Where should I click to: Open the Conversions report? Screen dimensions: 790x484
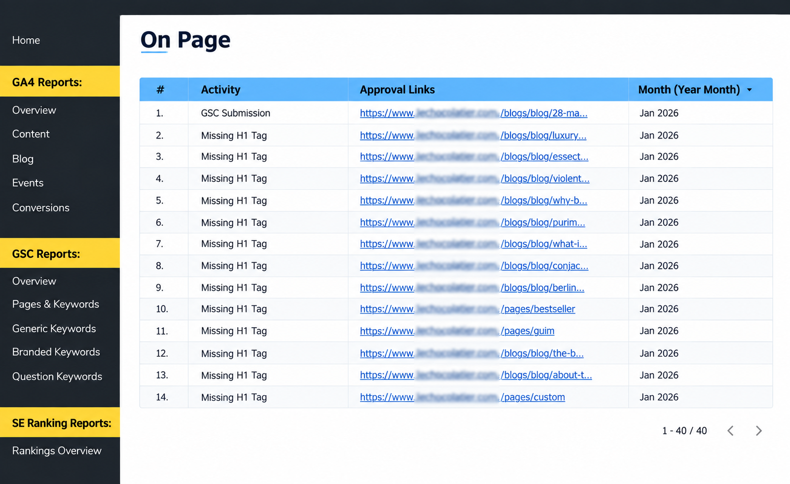[40, 207]
